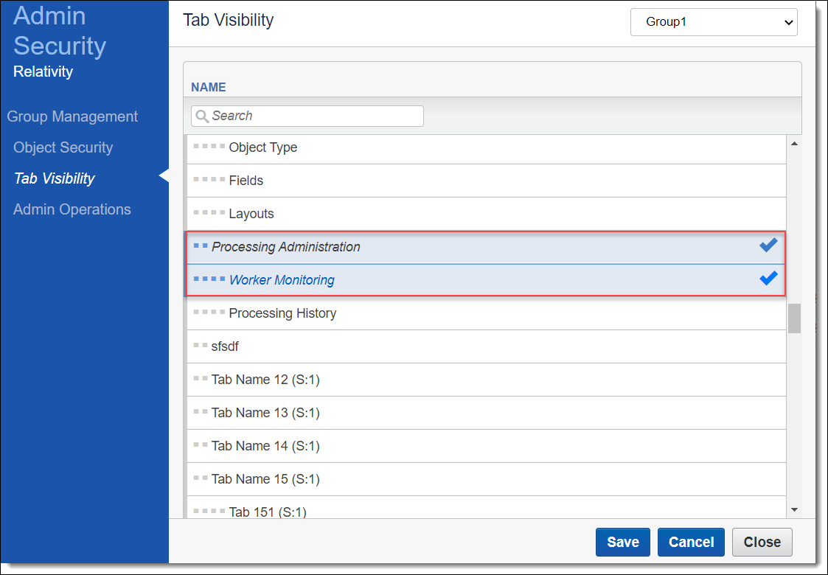Open the Group1 dropdown
This screenshot has height=575, width=828.
tap(714, 22)
